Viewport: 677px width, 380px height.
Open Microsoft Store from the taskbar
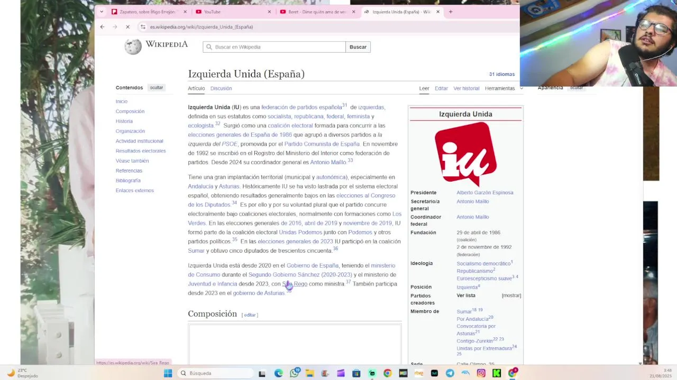point(356,373)
